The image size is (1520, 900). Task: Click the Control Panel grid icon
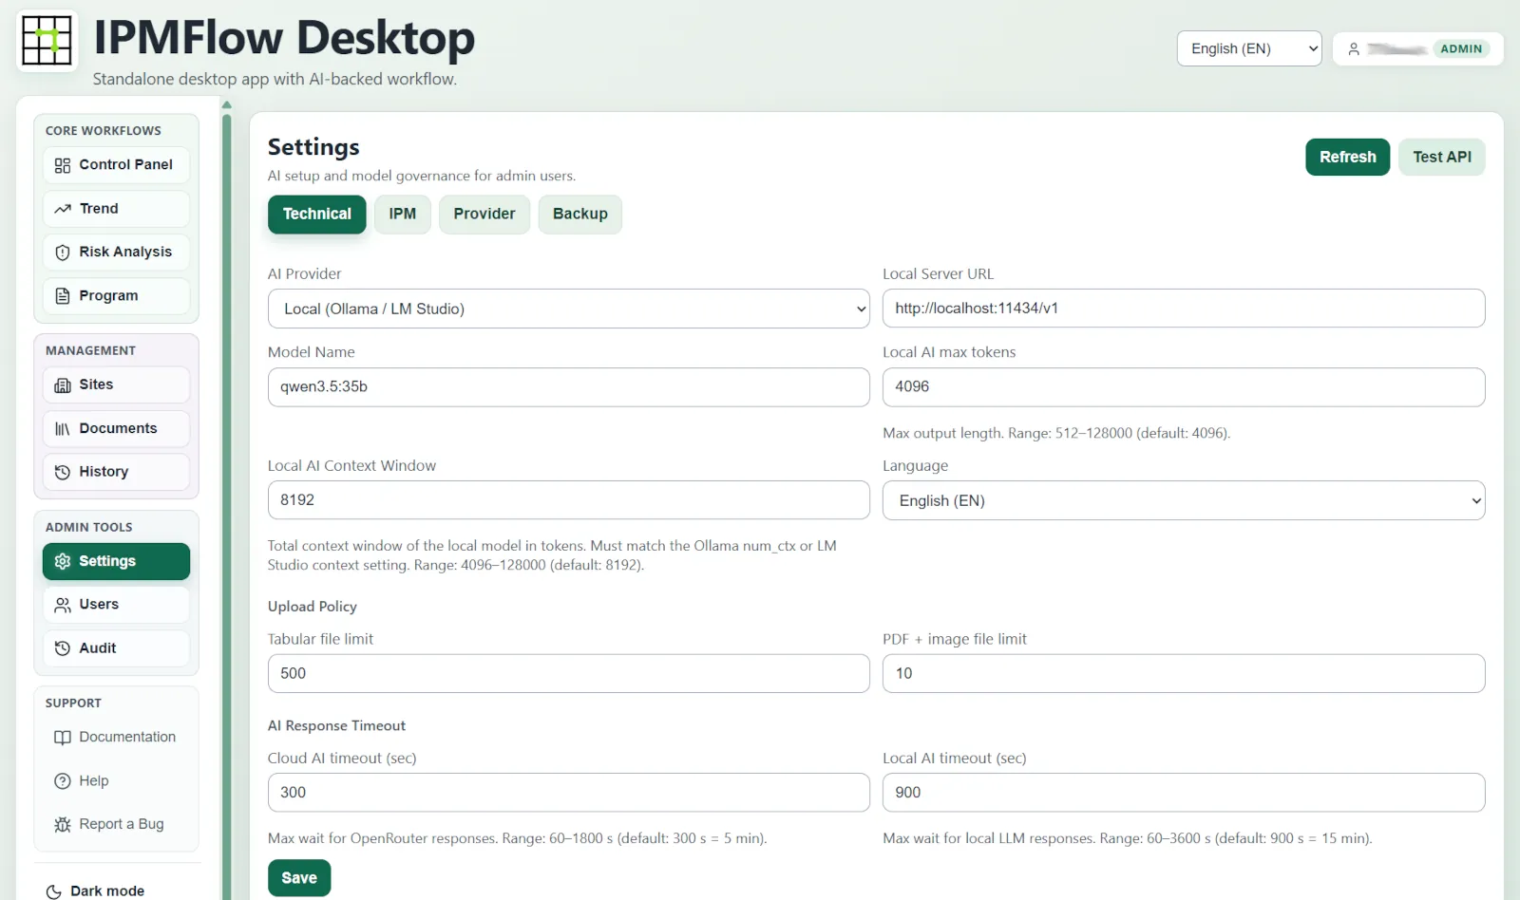tap(63, 165)
